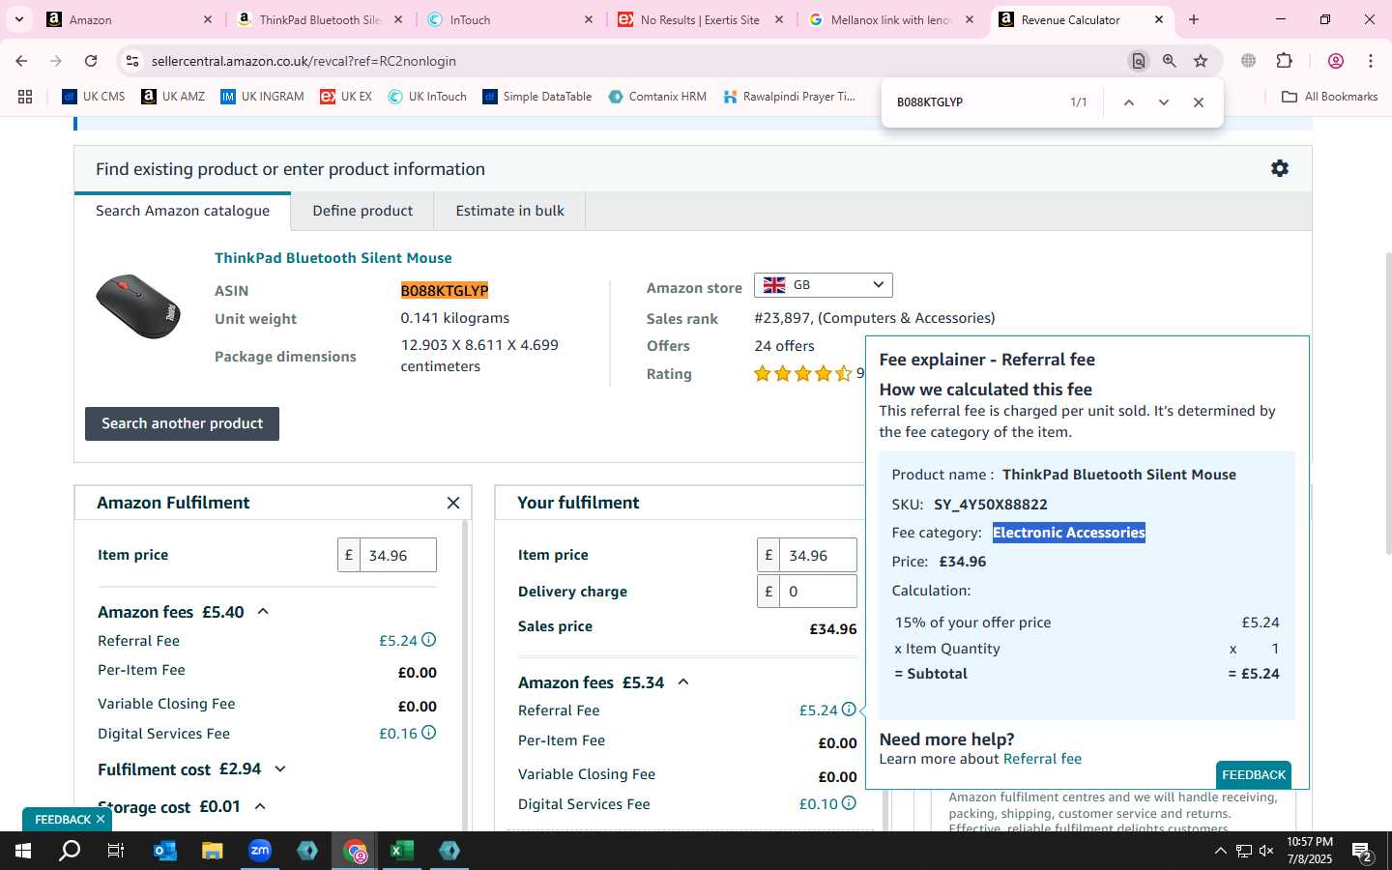Open the Simple DataTable bookmark
1392x870 pixels.
pos(537,97)
